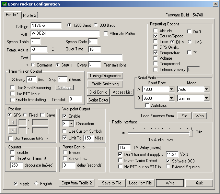Load firmware from File
Viewport: 220px width, 194px height.
[x=184, y=116]
